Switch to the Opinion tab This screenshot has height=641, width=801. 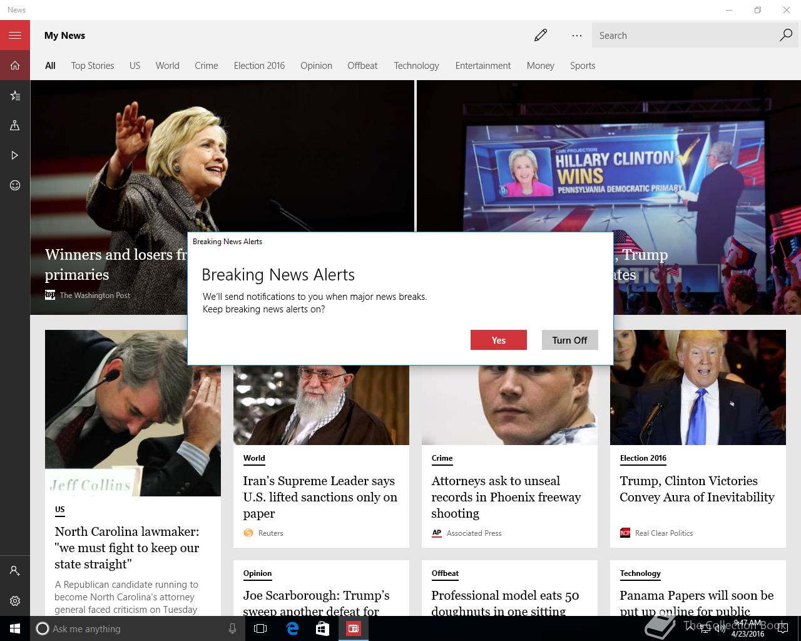(316, 66)
